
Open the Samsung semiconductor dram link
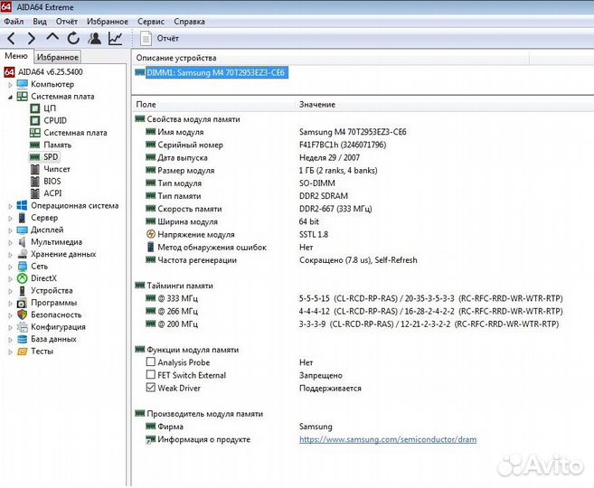(388, 439)
